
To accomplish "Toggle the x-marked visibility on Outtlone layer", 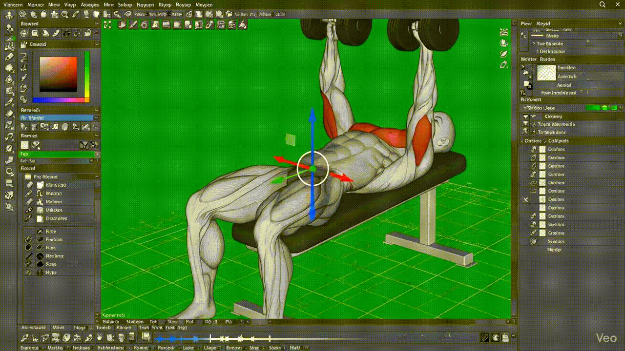I will pyautogui.click(x=526, y=200).
